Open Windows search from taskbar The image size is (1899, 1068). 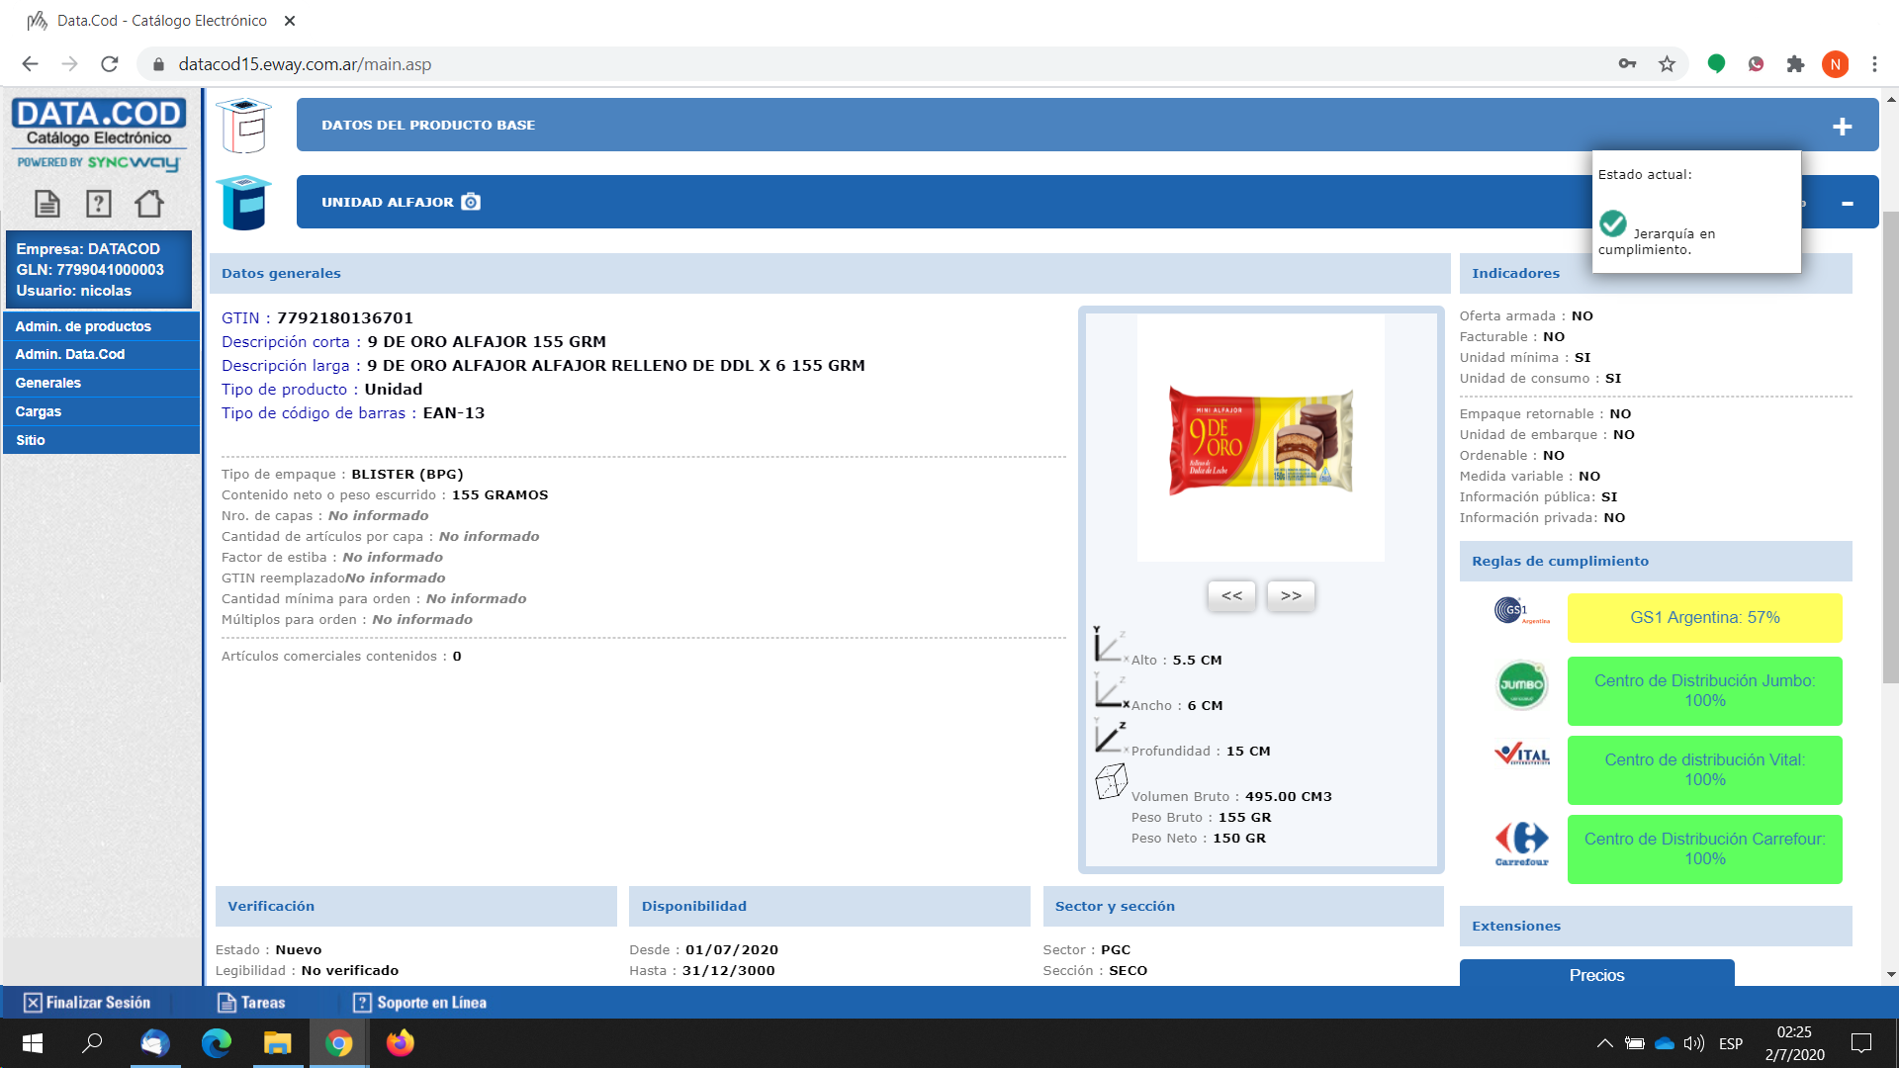coord(92,1043)
